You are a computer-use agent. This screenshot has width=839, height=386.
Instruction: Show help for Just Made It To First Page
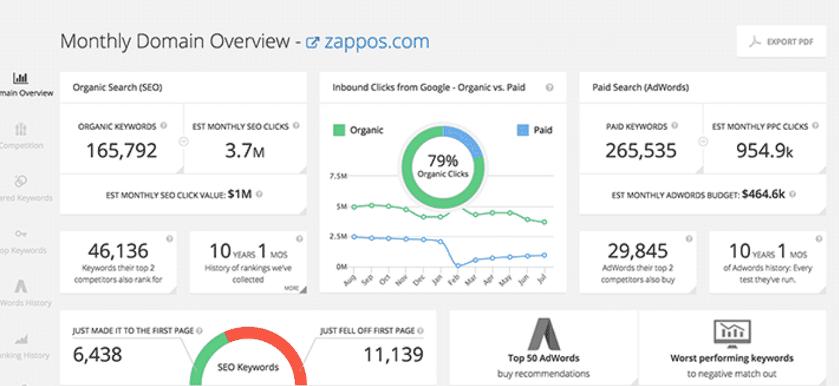pyautogui.click(x=199, y=331)
